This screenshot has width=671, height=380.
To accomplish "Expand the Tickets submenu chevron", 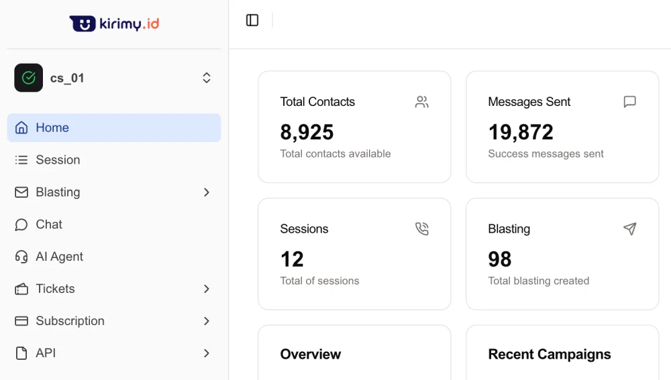I will pyautogui.click(x=207, y=289).
